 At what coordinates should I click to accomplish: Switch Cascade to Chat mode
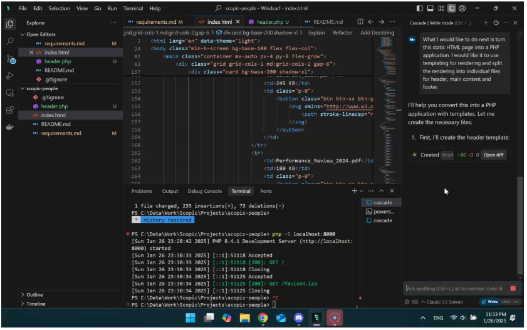pyautogui.click(x=506, y=302)
